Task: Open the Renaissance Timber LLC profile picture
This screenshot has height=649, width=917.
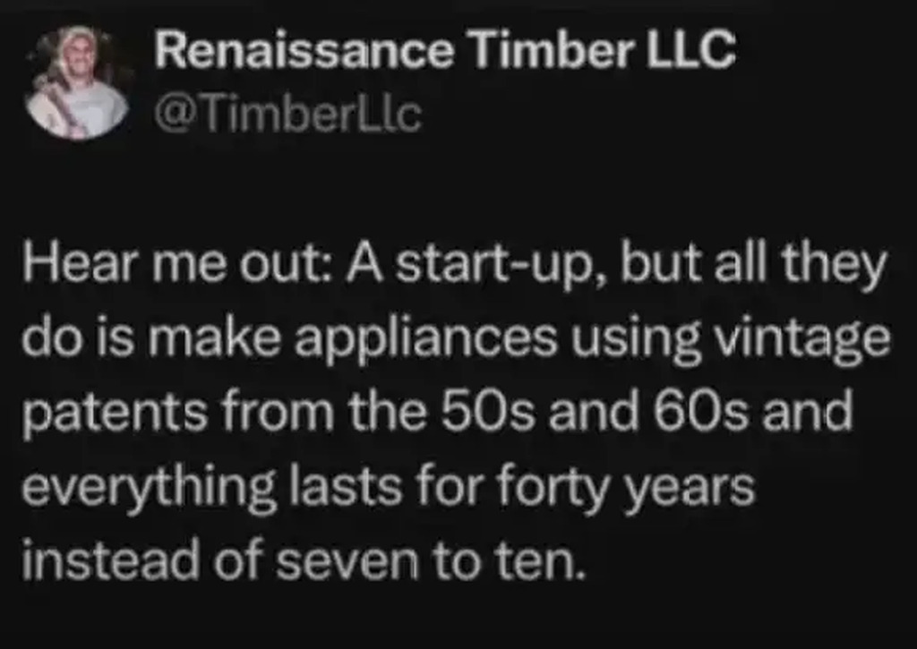Action: 78,83
